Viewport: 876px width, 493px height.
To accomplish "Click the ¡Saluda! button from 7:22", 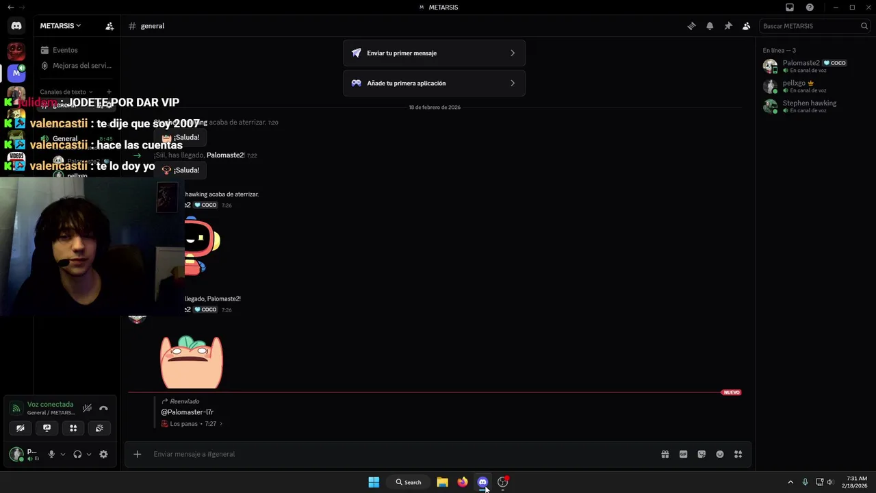I will (x=181, y=170).
